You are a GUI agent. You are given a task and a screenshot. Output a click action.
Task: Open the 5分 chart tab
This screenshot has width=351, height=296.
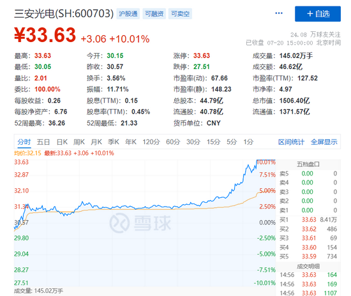point(232,142)
